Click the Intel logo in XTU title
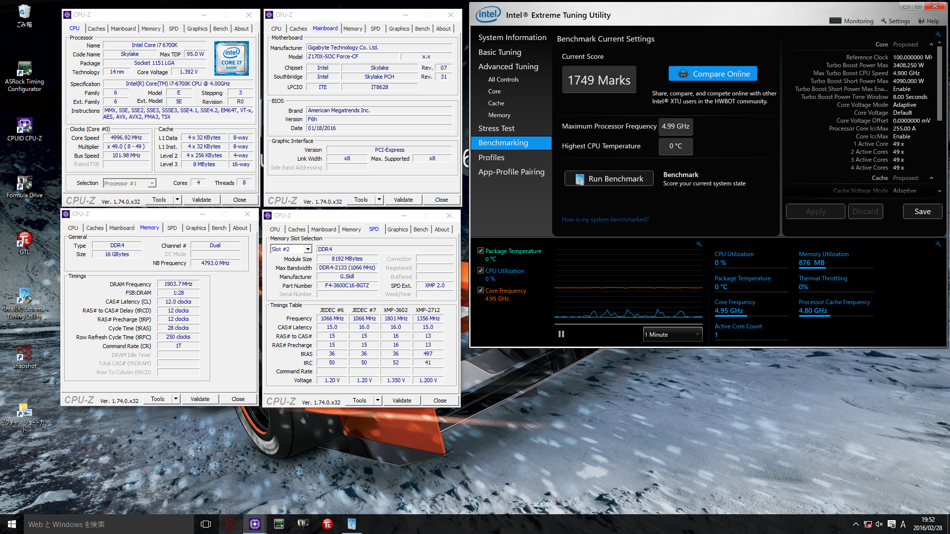This screenshot has width=950, height=534. point(488,14)
